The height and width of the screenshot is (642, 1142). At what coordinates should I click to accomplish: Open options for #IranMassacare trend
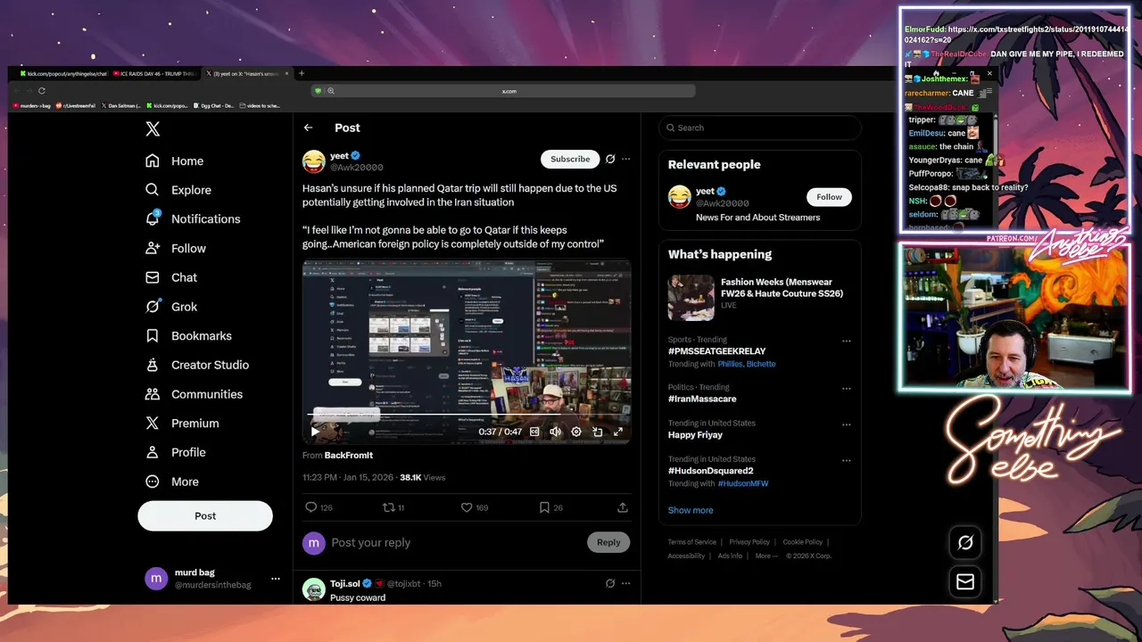tap(847, 389)
